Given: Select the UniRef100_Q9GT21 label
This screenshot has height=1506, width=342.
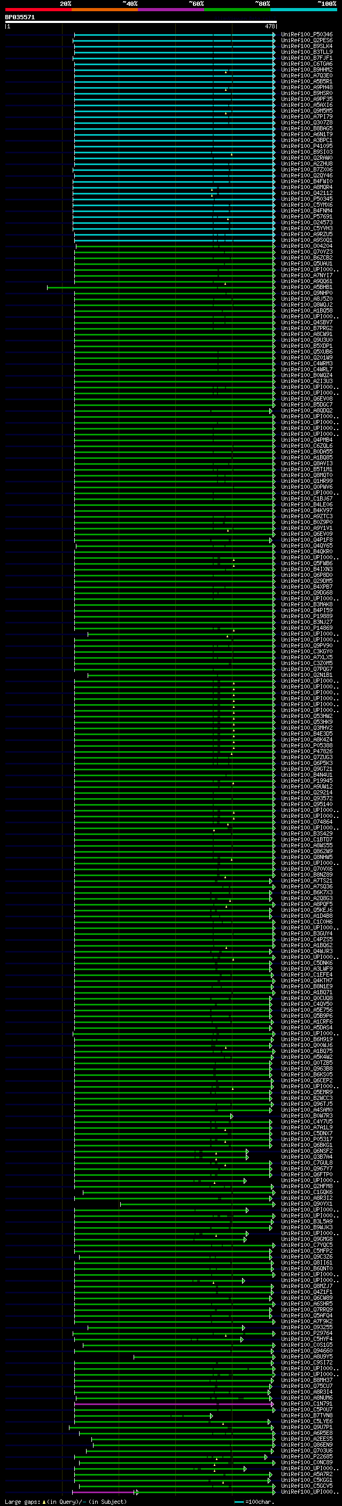Looking at the screenshot, I should tap(307, 769).
